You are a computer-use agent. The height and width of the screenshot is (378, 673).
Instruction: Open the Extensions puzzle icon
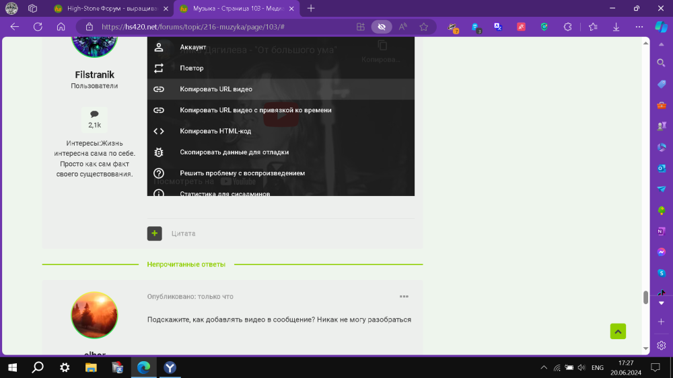point(567,27)
